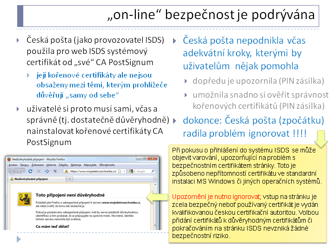Viewport: 335px width, 251px height.
Task: Open the Zobrazení menu
Action: [37, 165]
